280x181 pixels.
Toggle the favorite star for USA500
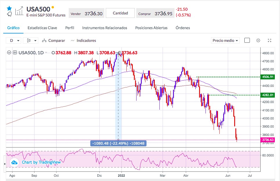pyautogui.click(x=9, y=8)
